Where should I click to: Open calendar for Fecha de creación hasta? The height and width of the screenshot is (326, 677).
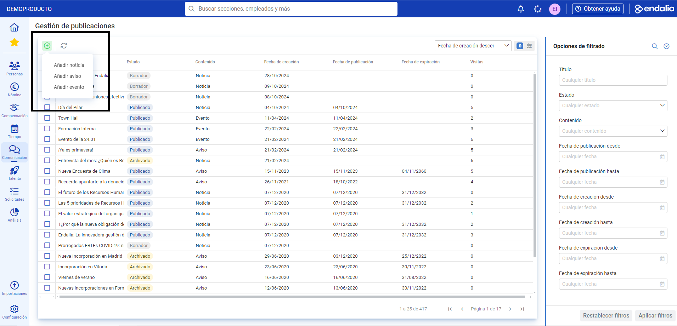point(662,233)
